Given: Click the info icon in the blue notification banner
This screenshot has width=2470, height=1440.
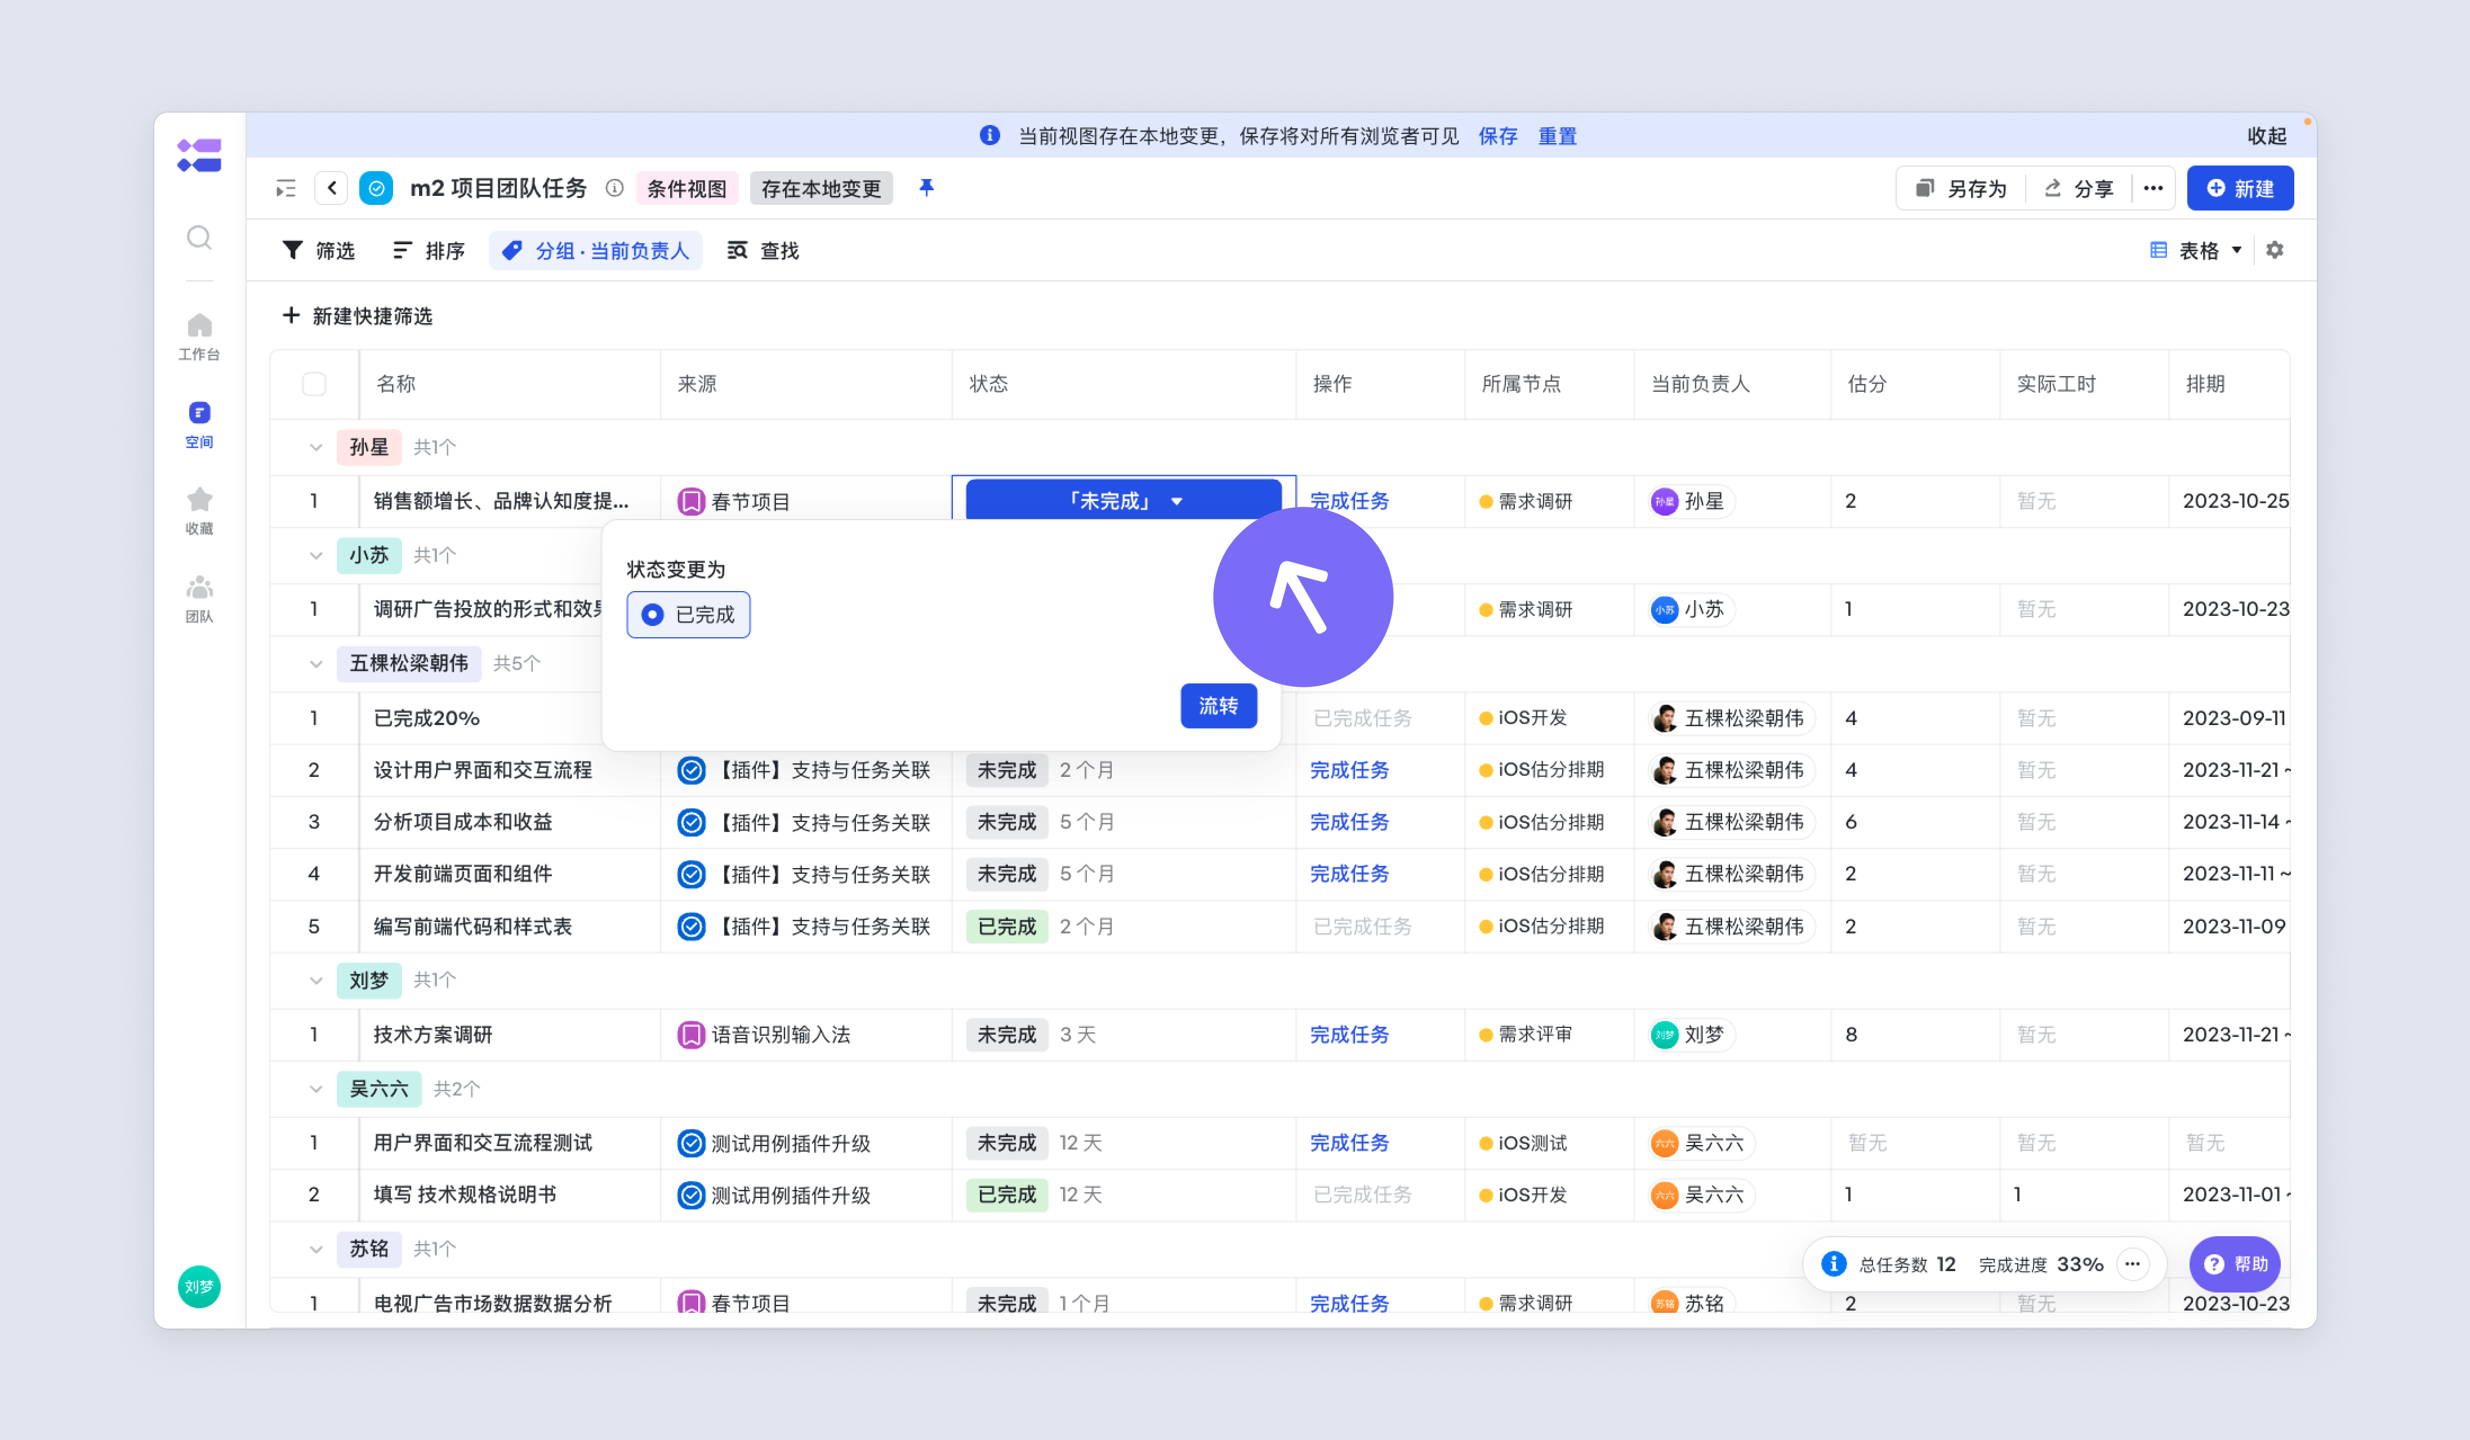Looking at the screenshot, I should (990, 135).
